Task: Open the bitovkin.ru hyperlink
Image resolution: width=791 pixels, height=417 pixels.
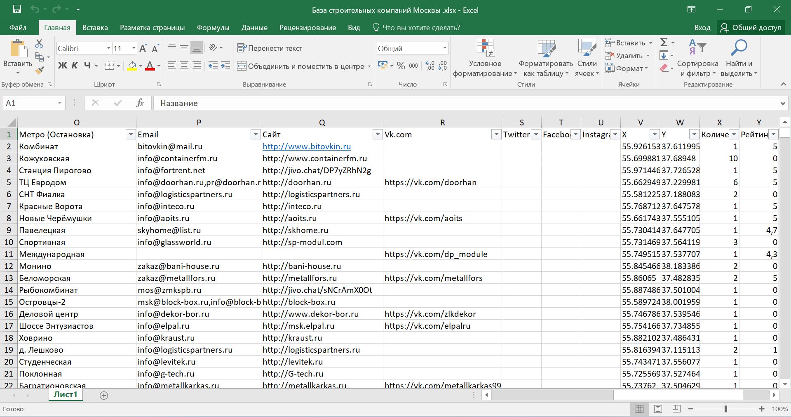Action: click(307, 146)
